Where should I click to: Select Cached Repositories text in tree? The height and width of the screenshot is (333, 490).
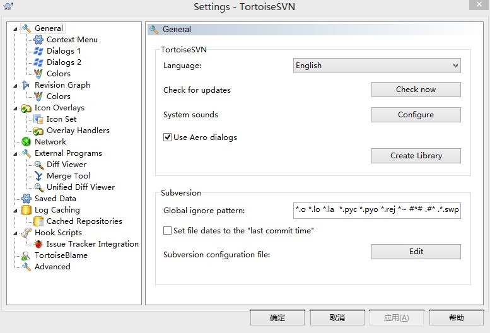(85, 221)
